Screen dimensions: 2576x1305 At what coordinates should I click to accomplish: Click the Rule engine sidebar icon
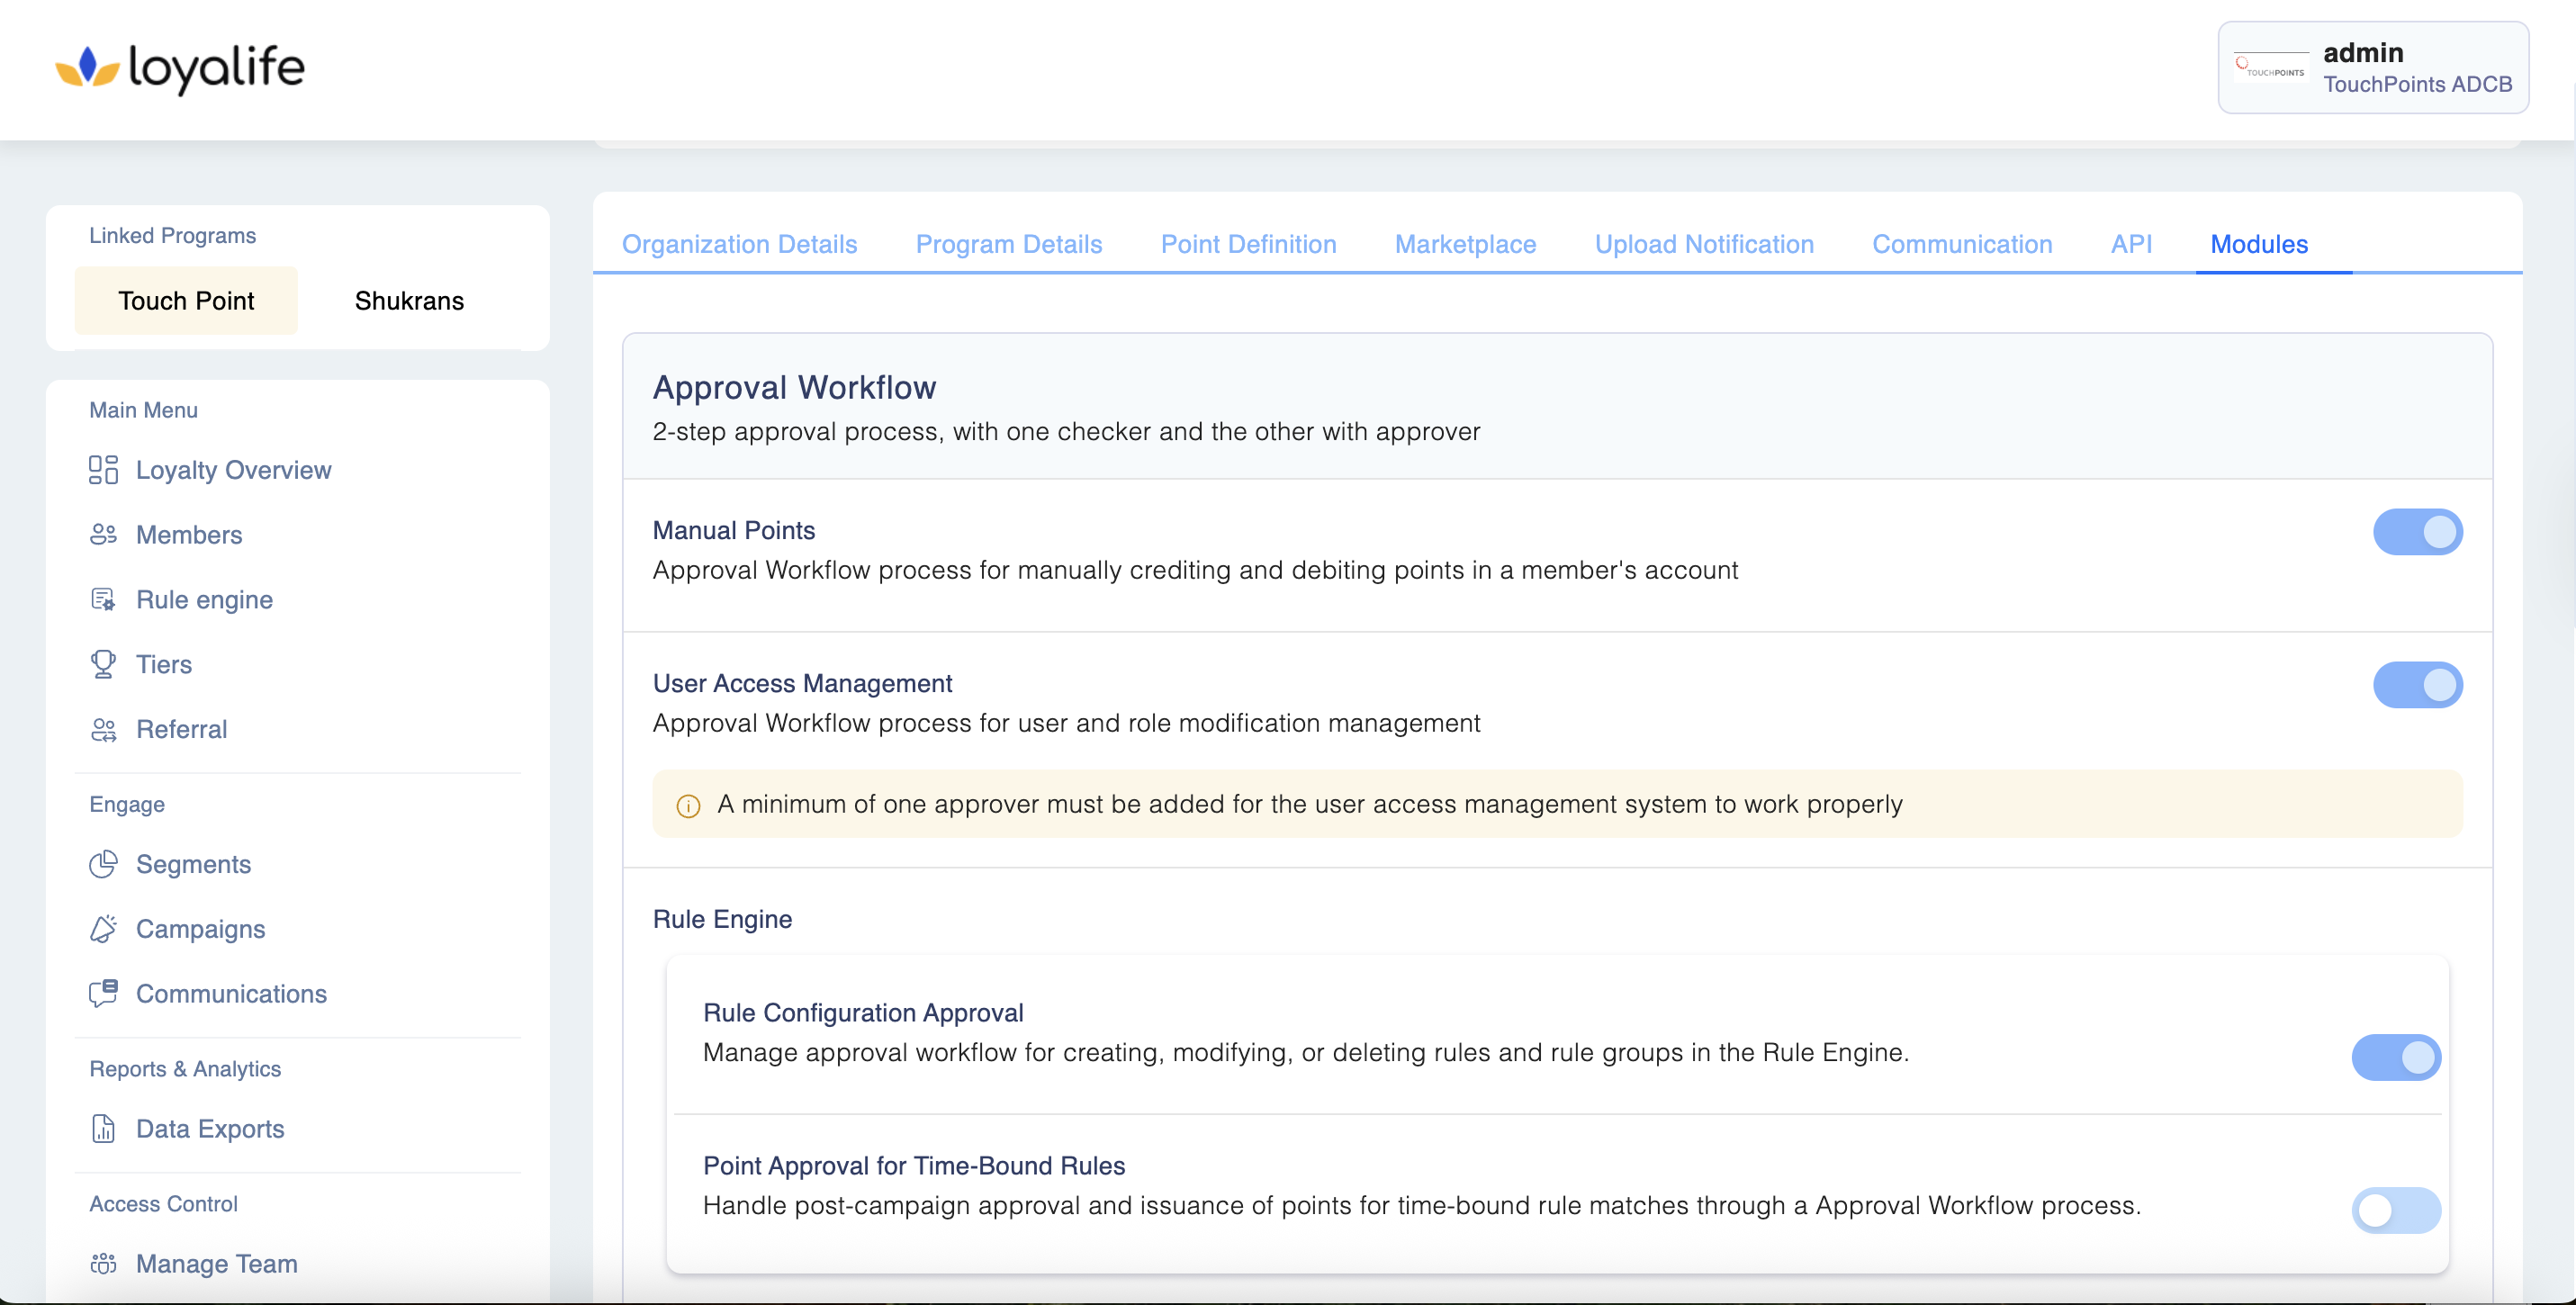tap(103, 600)
